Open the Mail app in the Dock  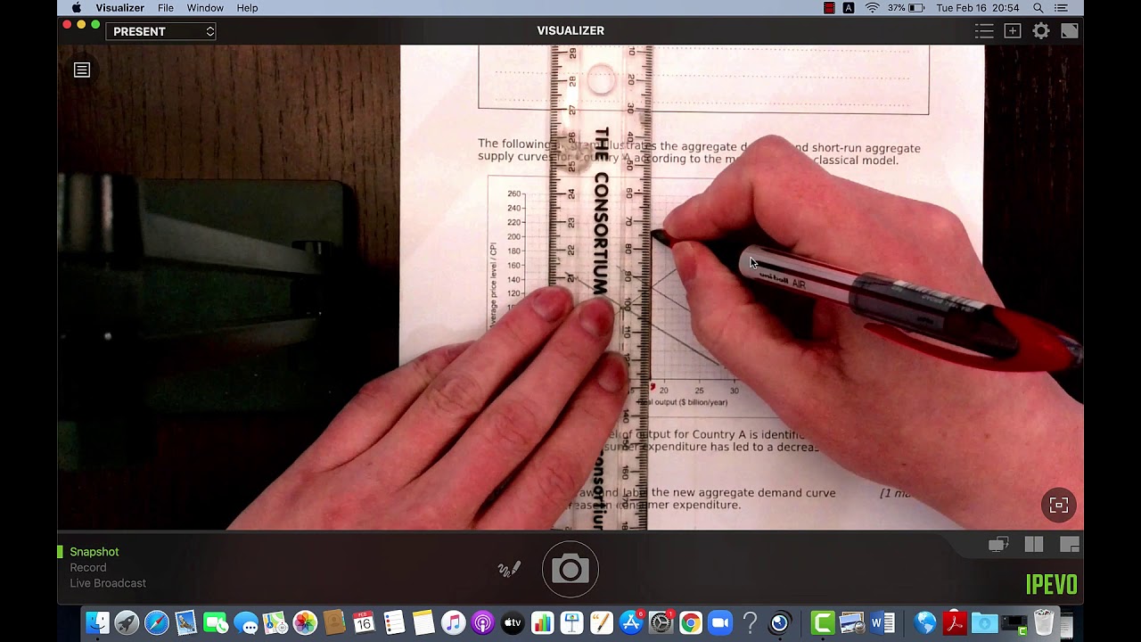click(x=186, y=622)
